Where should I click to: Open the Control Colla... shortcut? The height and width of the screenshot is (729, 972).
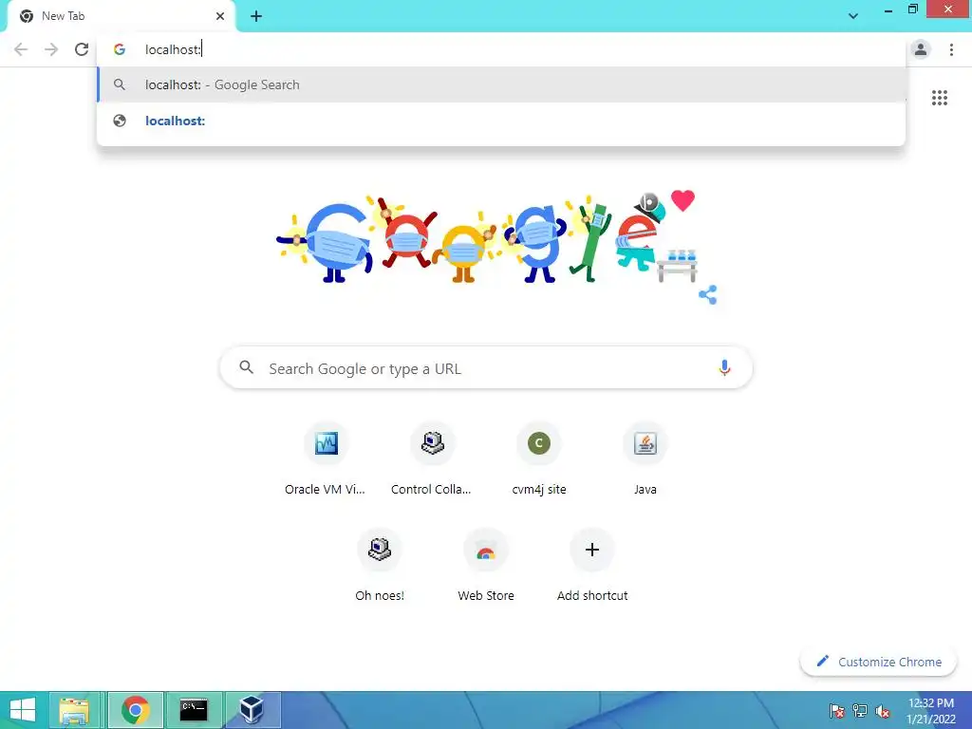pos(432,459)
